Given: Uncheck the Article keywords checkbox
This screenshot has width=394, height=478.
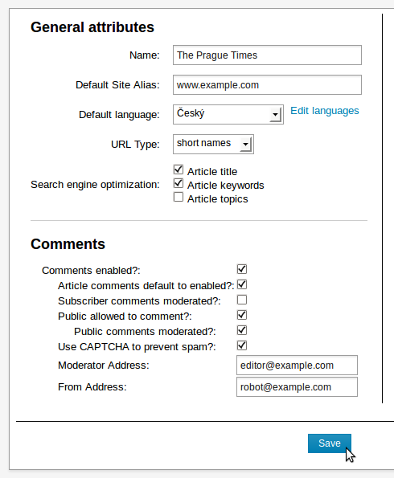Looking at the screenshot, I should point(179,183).
